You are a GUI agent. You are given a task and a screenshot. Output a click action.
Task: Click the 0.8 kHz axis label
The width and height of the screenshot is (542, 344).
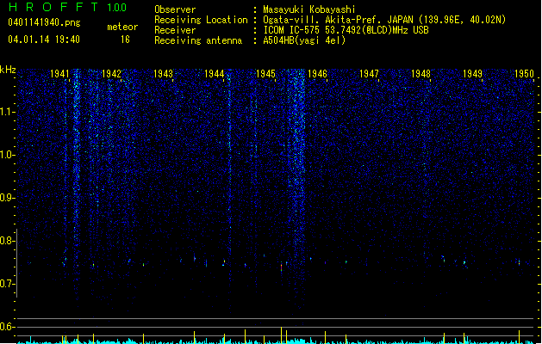[x=7, y=241]
